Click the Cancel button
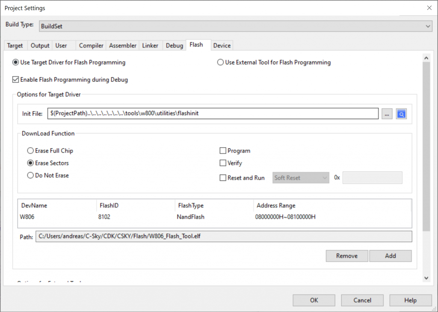 point(362,300)
